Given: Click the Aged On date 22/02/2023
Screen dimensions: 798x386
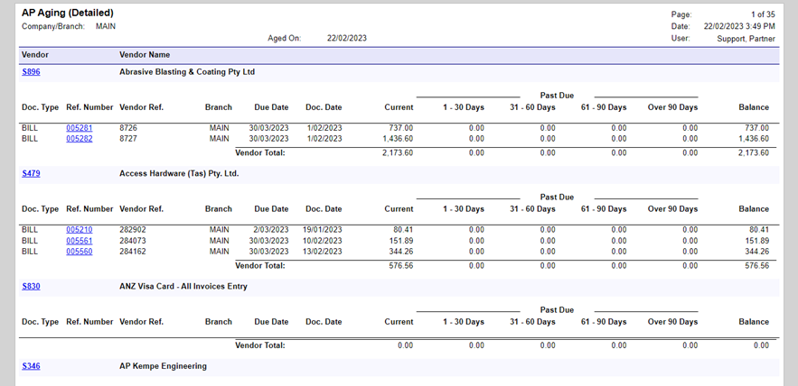Looking at the screenshot, I should (x=346, y=38).
